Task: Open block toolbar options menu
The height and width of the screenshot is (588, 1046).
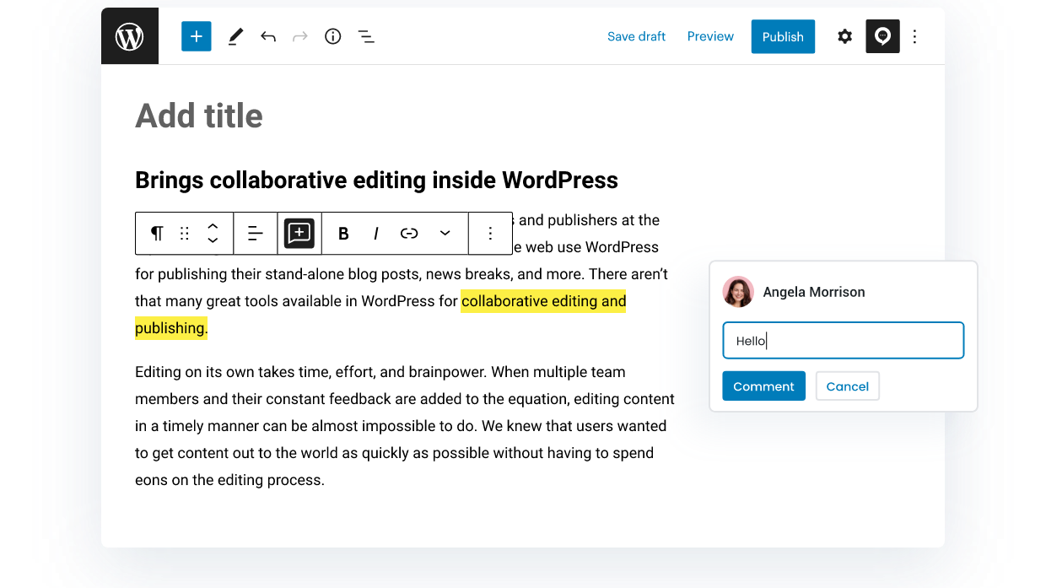Action: [x=490, y=234]
